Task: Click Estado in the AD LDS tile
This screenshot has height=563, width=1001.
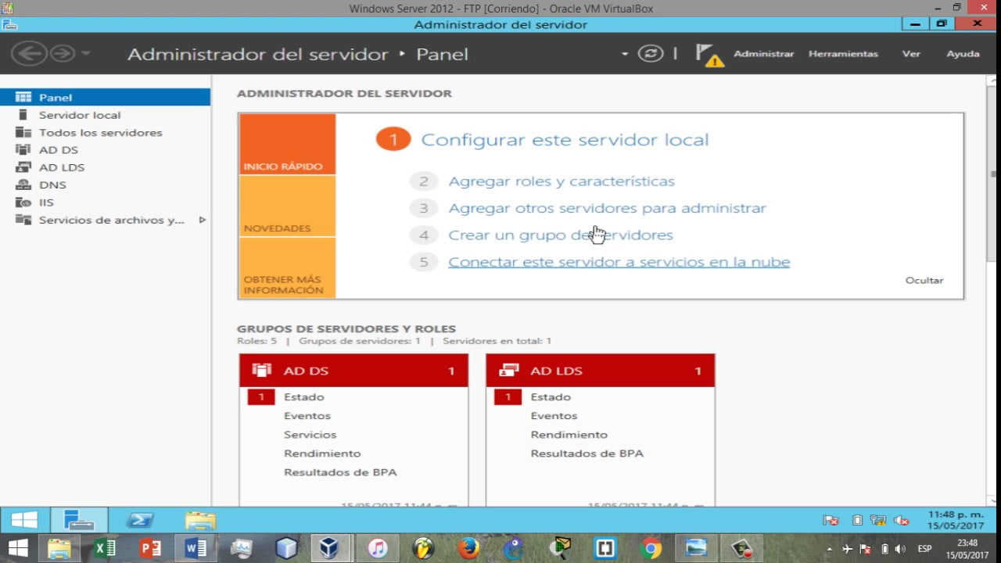Action: pyautogui.click(x=551, y=397)
